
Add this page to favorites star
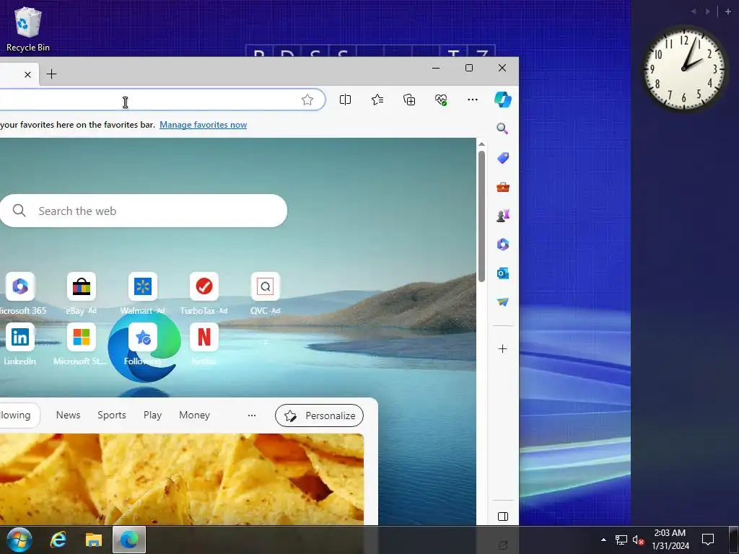coord(307,100)
